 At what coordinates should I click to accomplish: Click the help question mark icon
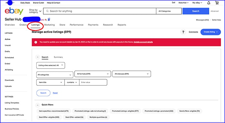click(183, 32)
